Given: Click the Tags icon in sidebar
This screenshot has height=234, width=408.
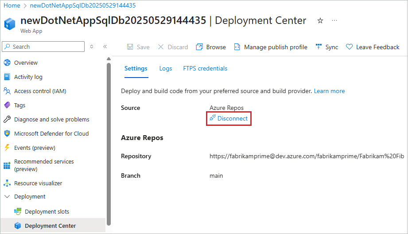Looking at the screenshot, I should pyautogui.click(x=7, y=105).
